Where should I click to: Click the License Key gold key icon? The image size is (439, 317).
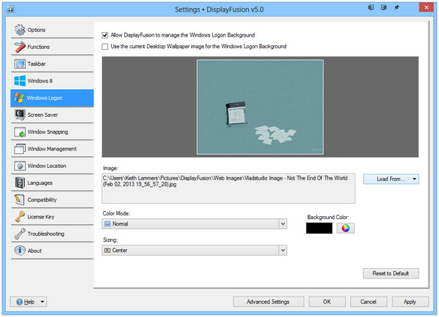[x=20, y=217]
